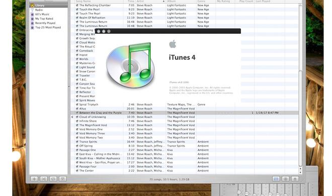Click the iTunes CD note artwork

tap(131, 65)
